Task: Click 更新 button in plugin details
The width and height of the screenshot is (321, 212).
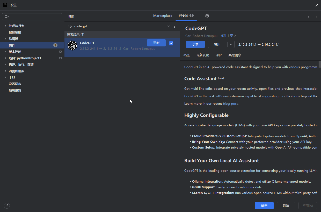Action: [195, 44]
